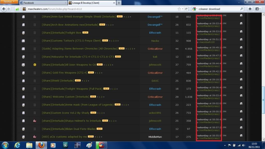Reload the page using the refresh icon

tap(186, 9)
